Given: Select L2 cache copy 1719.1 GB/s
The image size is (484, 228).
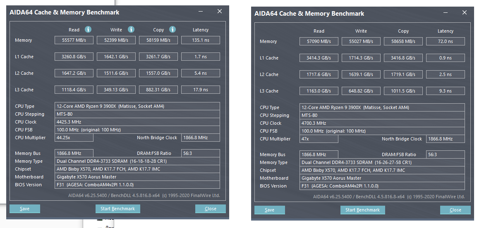Looking at the screenshot, I should coord(403,74).
